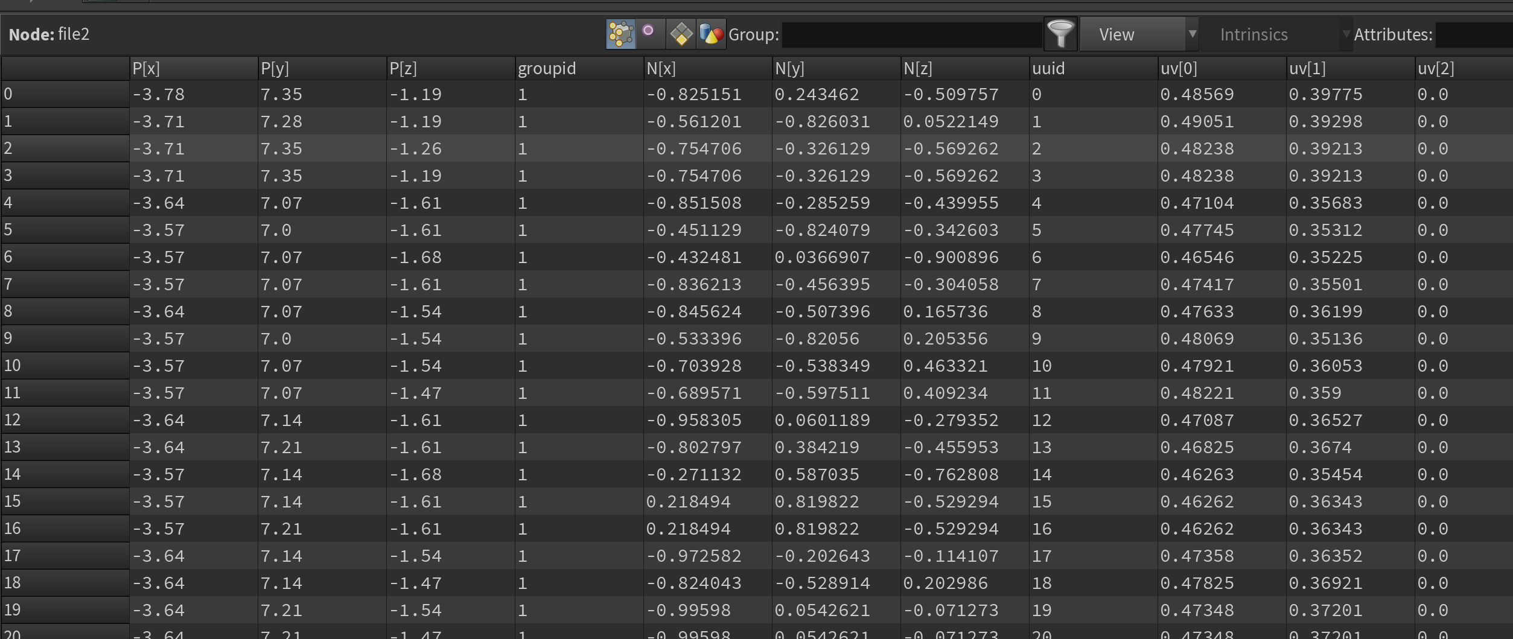Select row header 8
The image size is (1513, 639).
point(65,311)
